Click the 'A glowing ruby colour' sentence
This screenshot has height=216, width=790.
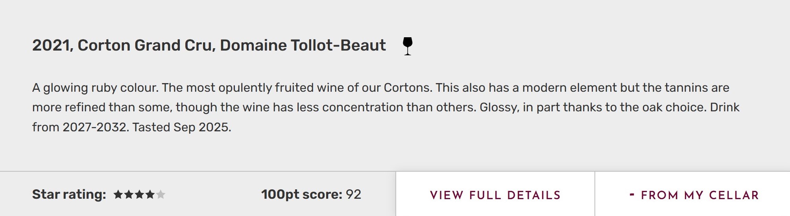pyautogui.click(x=95, y=87)
